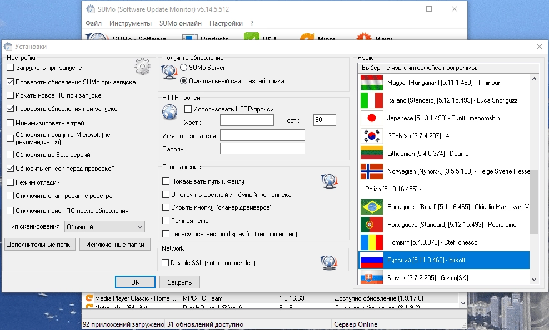Toggle Отключить поиск ПО после обновления
Screen dimensions: 549x330
[x=11, y=210]
